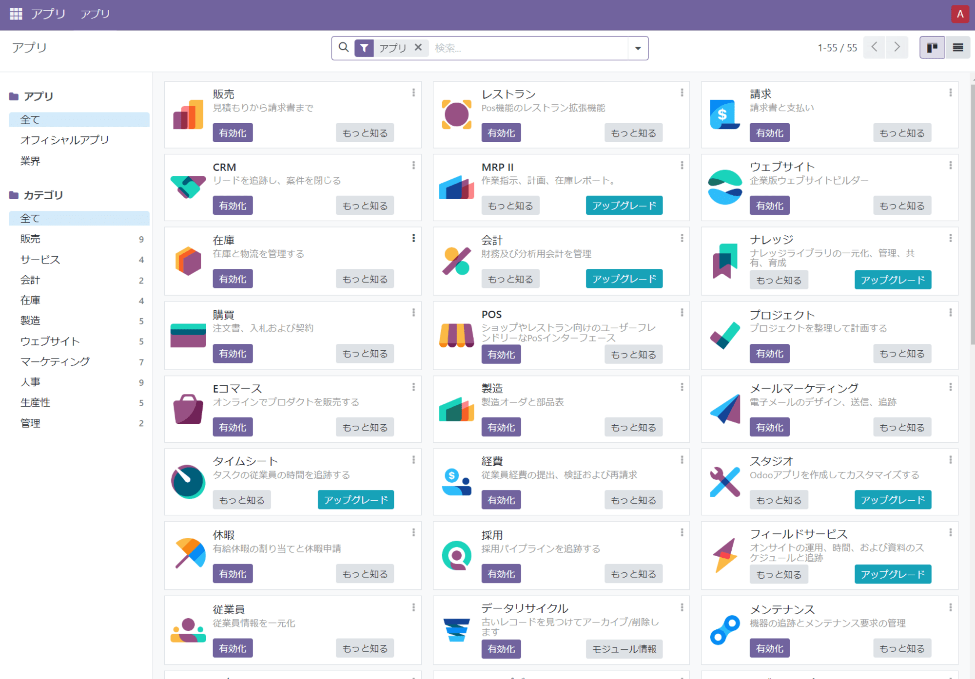Click the メールマーケティング paper plane icon
Screen dimensions: 975x679
725,409
